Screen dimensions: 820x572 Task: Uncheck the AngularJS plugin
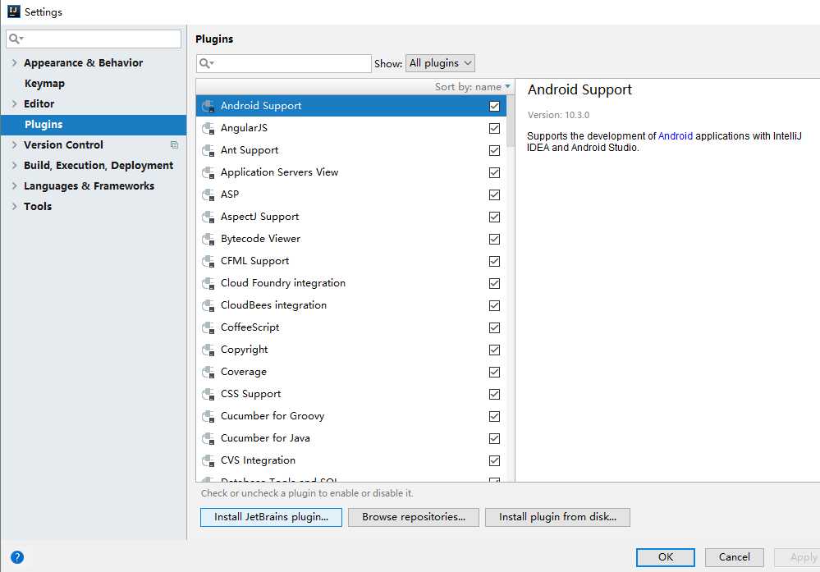[x=494, y=128]
